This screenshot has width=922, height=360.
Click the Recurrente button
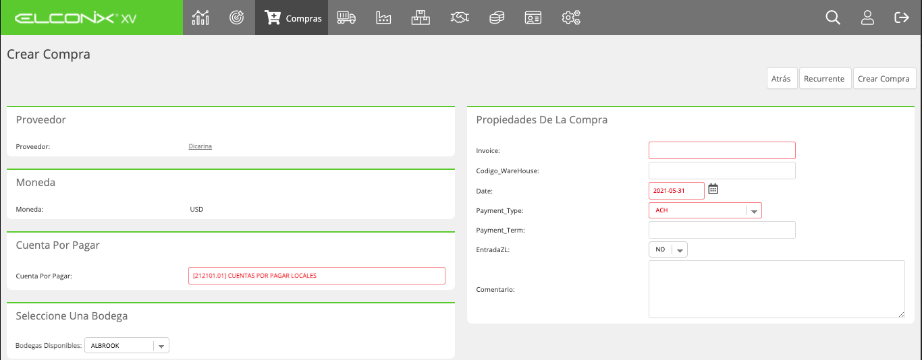(824, 78)
